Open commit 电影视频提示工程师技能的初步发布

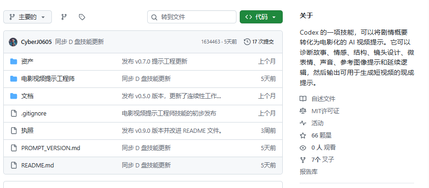point(169,113)
